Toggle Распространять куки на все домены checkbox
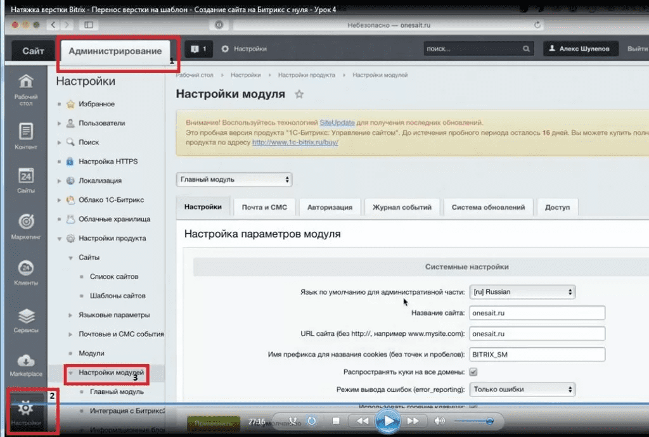Image resolution: width=649 pixels, height=437 pixels. (x=473, y=372)
